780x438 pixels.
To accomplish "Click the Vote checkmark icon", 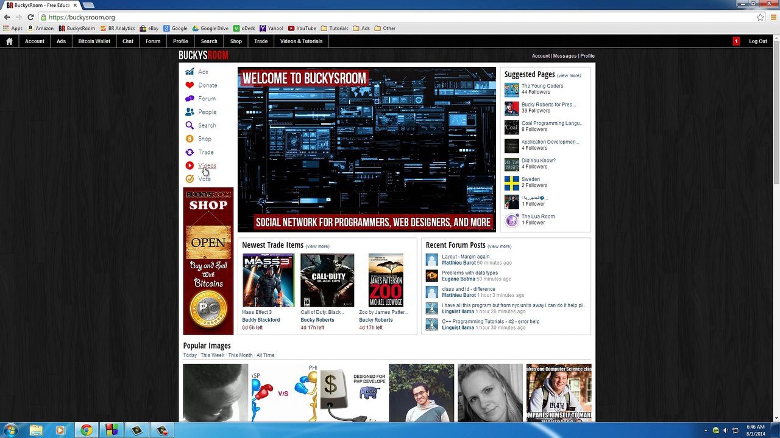I will coord(190,179).
